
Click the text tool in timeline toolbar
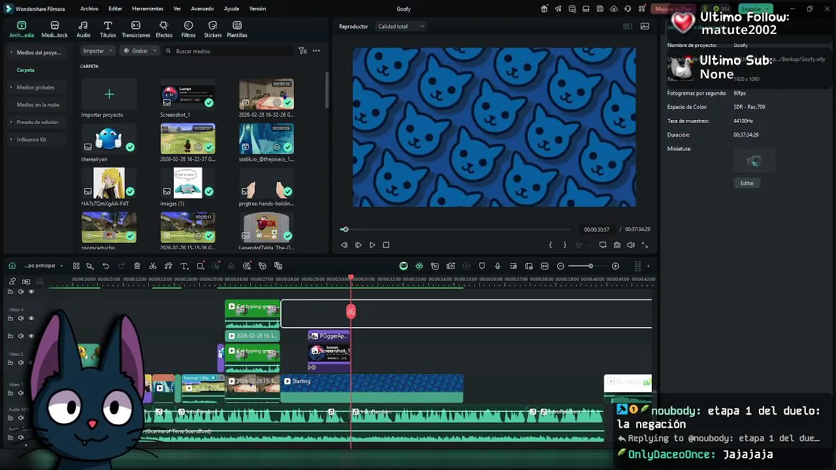pos(184,266)
